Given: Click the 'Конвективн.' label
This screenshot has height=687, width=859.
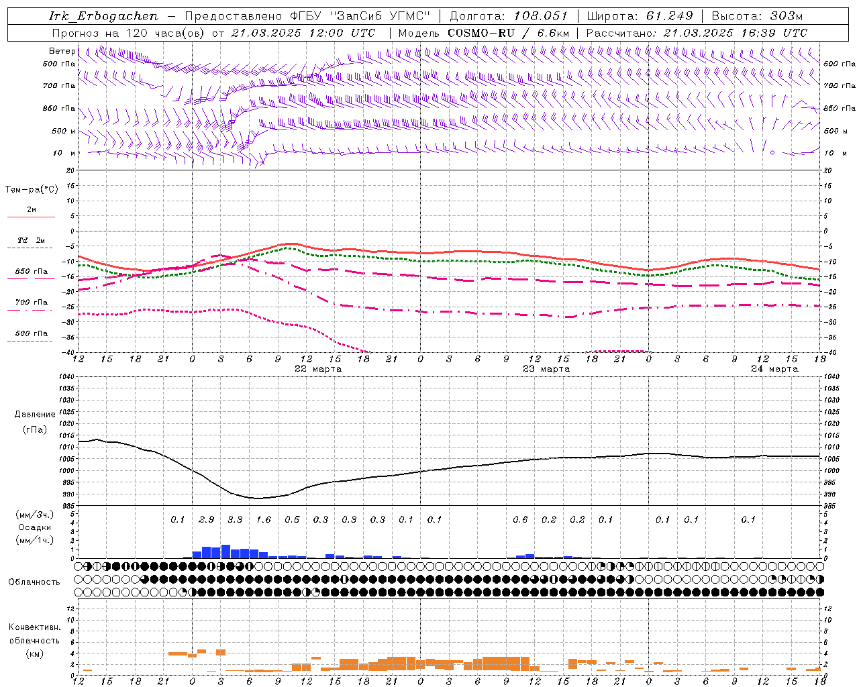Looking at the screenshot, I should pyautogui.click(x=35, y=627).
